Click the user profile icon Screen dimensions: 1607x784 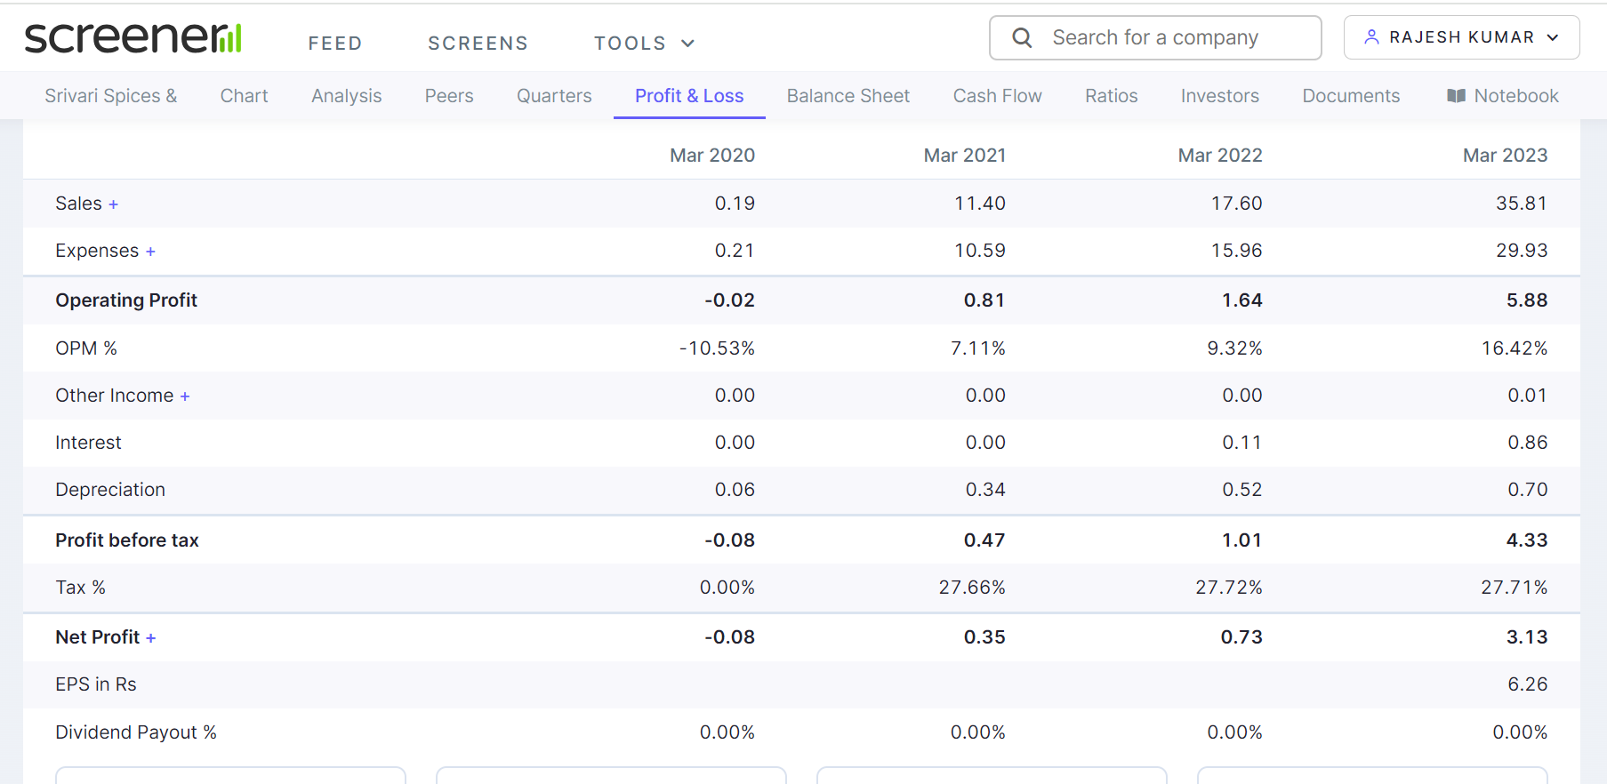(1371, 37)
